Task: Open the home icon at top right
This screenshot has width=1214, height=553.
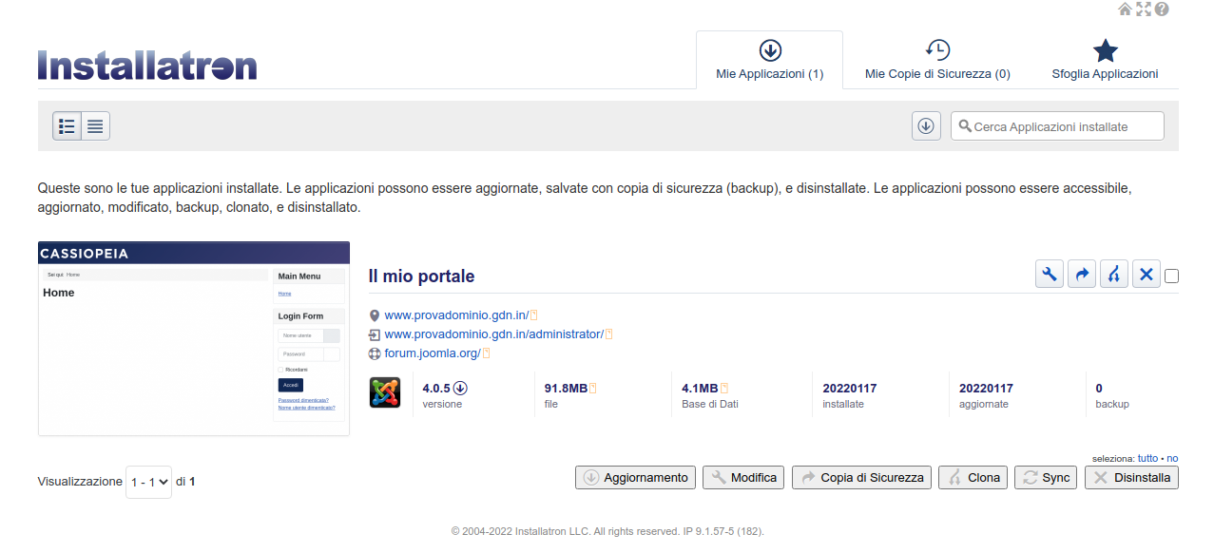Action: coord(1126,9)
